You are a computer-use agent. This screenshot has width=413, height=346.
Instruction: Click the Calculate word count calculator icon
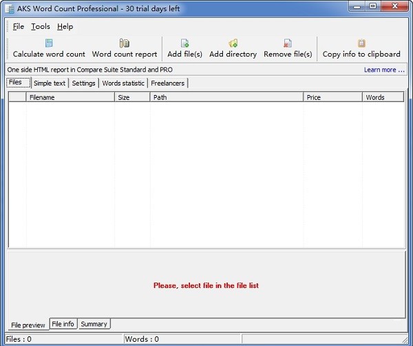coord(49,43)
